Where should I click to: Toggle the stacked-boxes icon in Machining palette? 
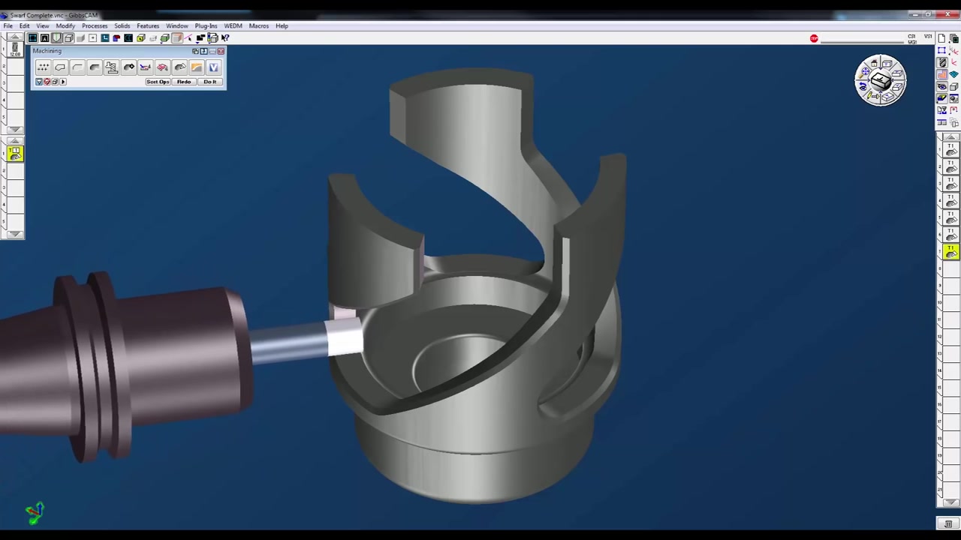[x=55, y=82]
